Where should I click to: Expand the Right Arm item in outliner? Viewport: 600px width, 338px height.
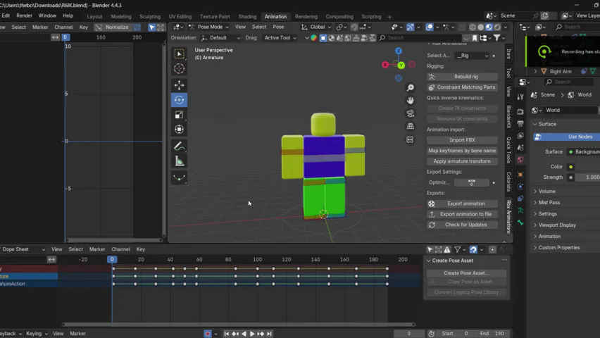pos(535,72)
